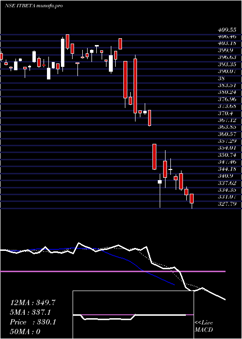
Task: Select the 334.35 price level
Action: (x=227, y=190)
